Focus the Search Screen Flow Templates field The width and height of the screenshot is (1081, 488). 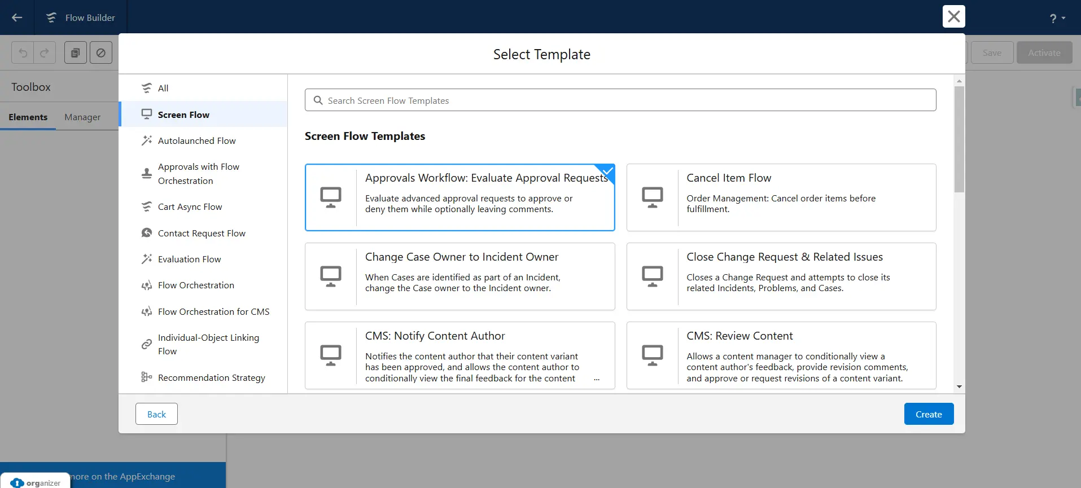click(x=620, y=100)
